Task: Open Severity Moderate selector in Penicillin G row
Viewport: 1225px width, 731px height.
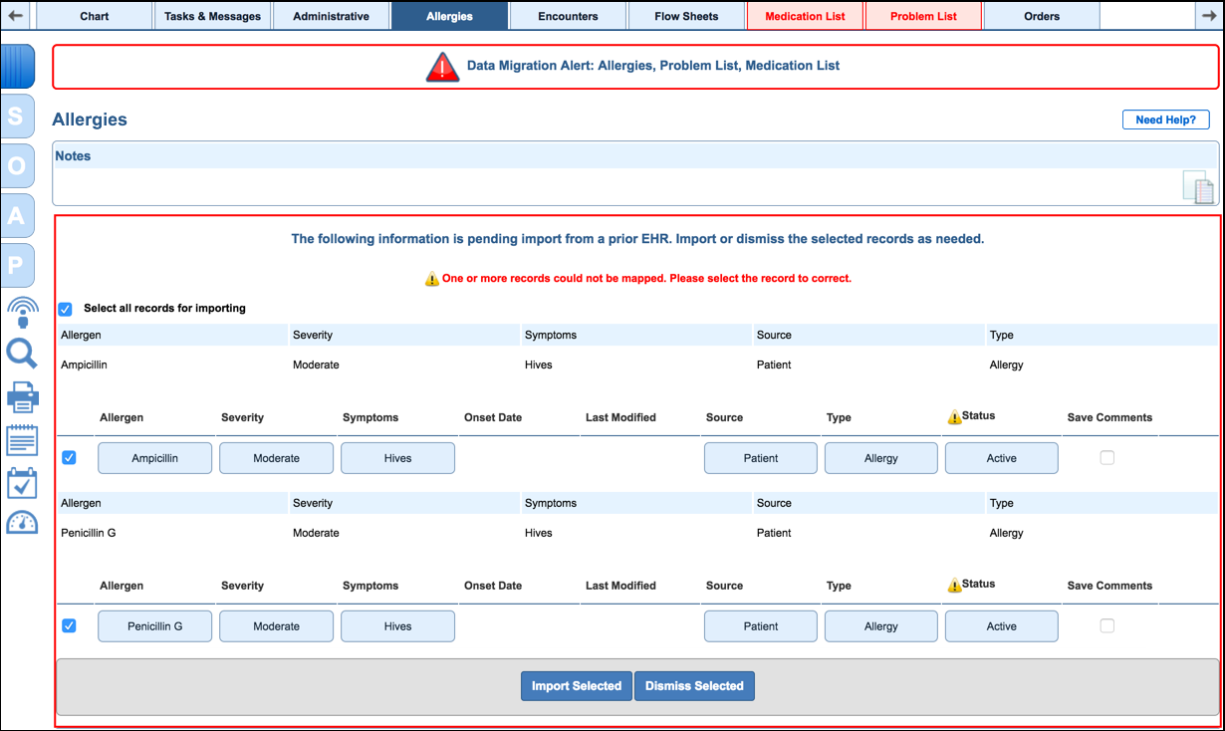Action: (277, 626)
